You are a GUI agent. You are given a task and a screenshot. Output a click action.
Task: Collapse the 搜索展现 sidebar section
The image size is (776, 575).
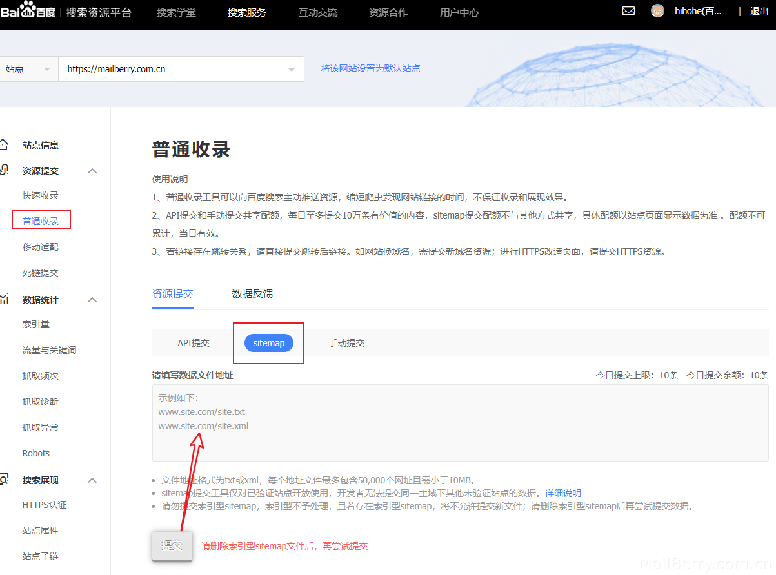click(92, 480)
